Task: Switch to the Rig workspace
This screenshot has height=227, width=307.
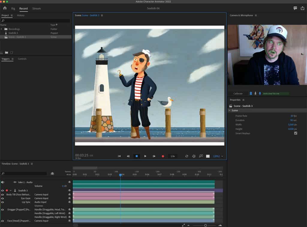Action: pyautogui.click(x=13, y=8)
